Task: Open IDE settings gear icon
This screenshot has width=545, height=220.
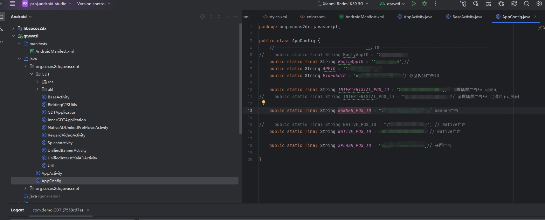Action: tap(539, 4)
